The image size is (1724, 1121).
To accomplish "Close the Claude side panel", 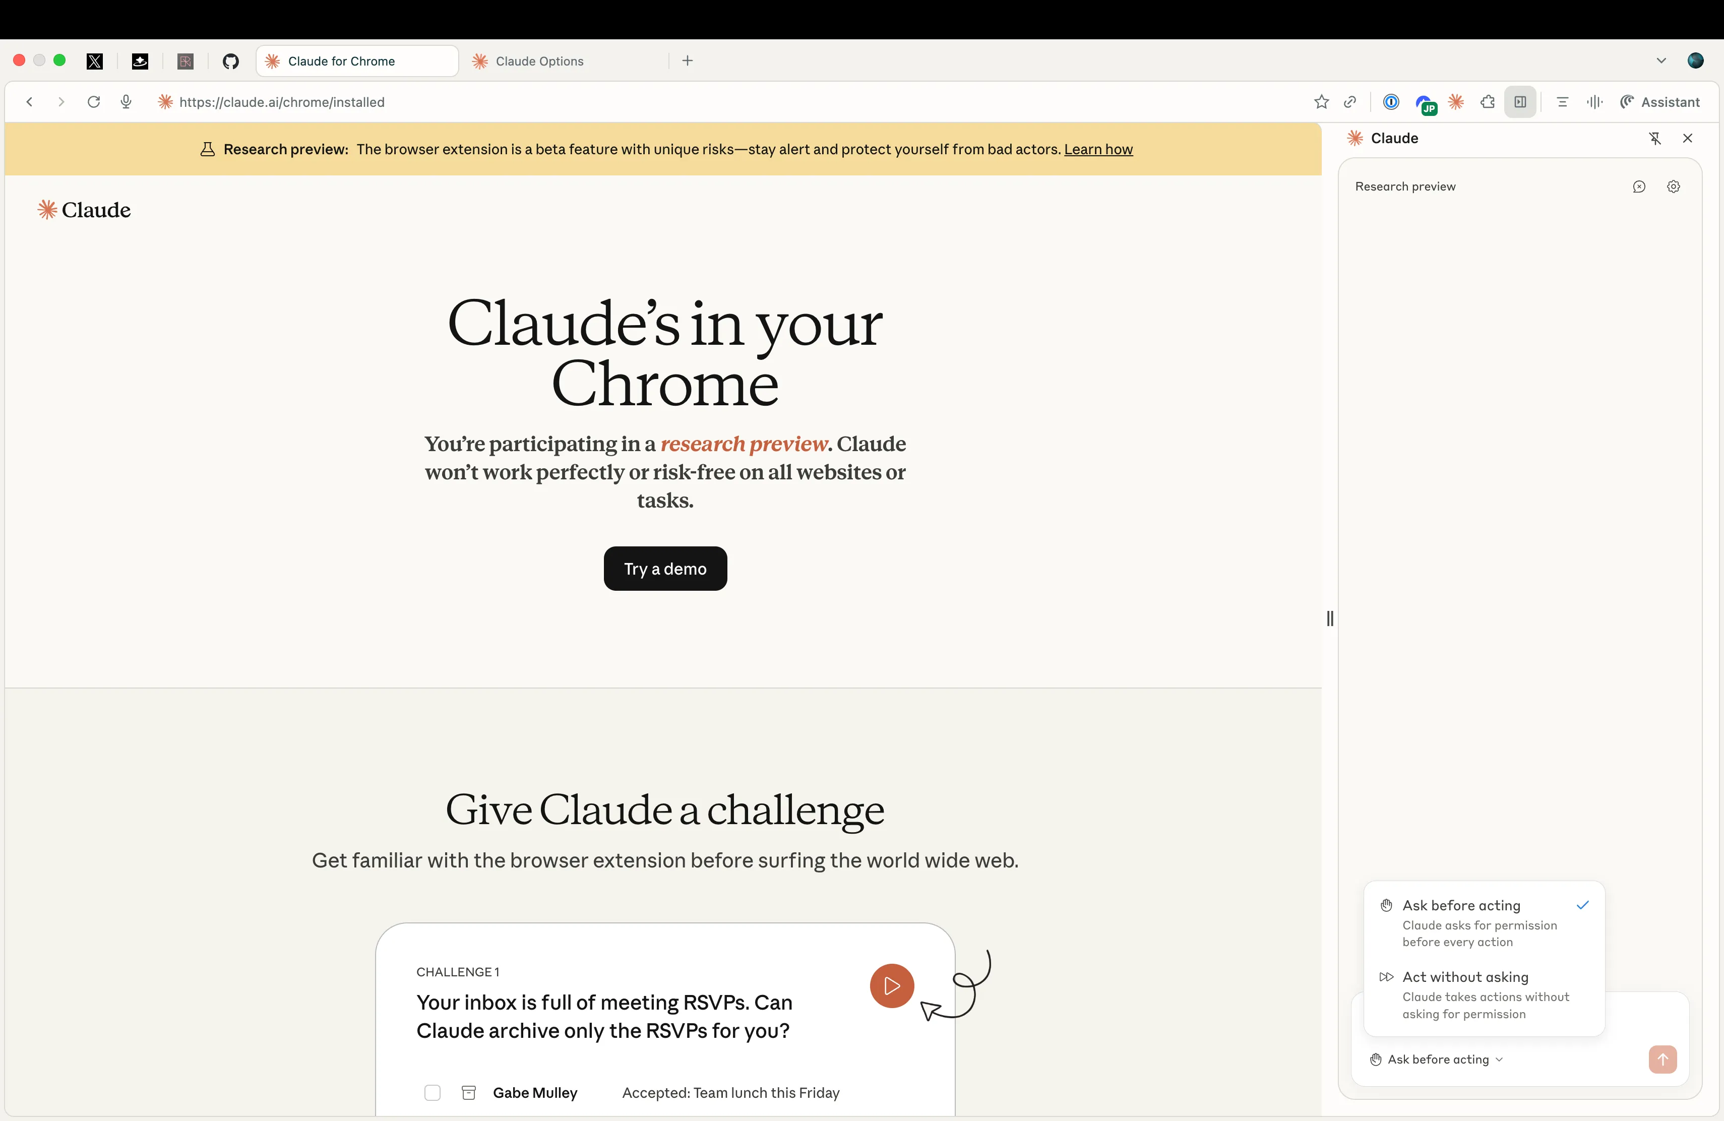I will [1688, 138].
